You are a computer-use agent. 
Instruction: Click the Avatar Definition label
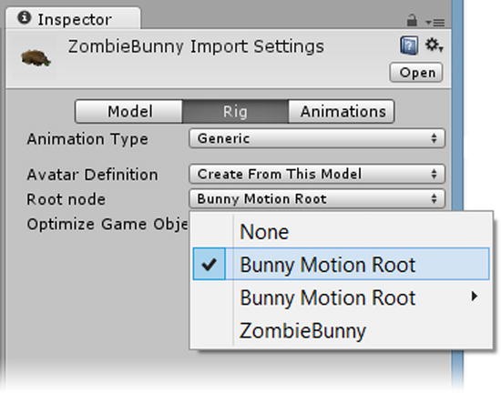[92, 175]
